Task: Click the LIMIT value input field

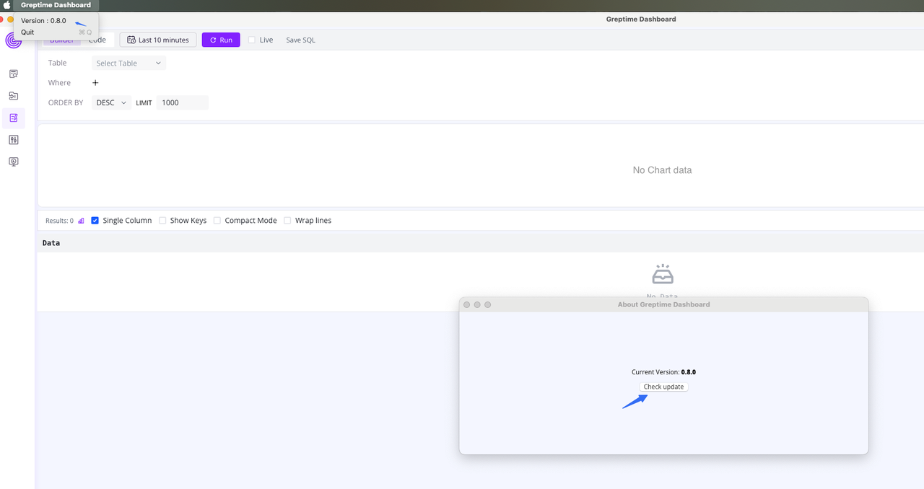Action: click(x=182, y=102)
